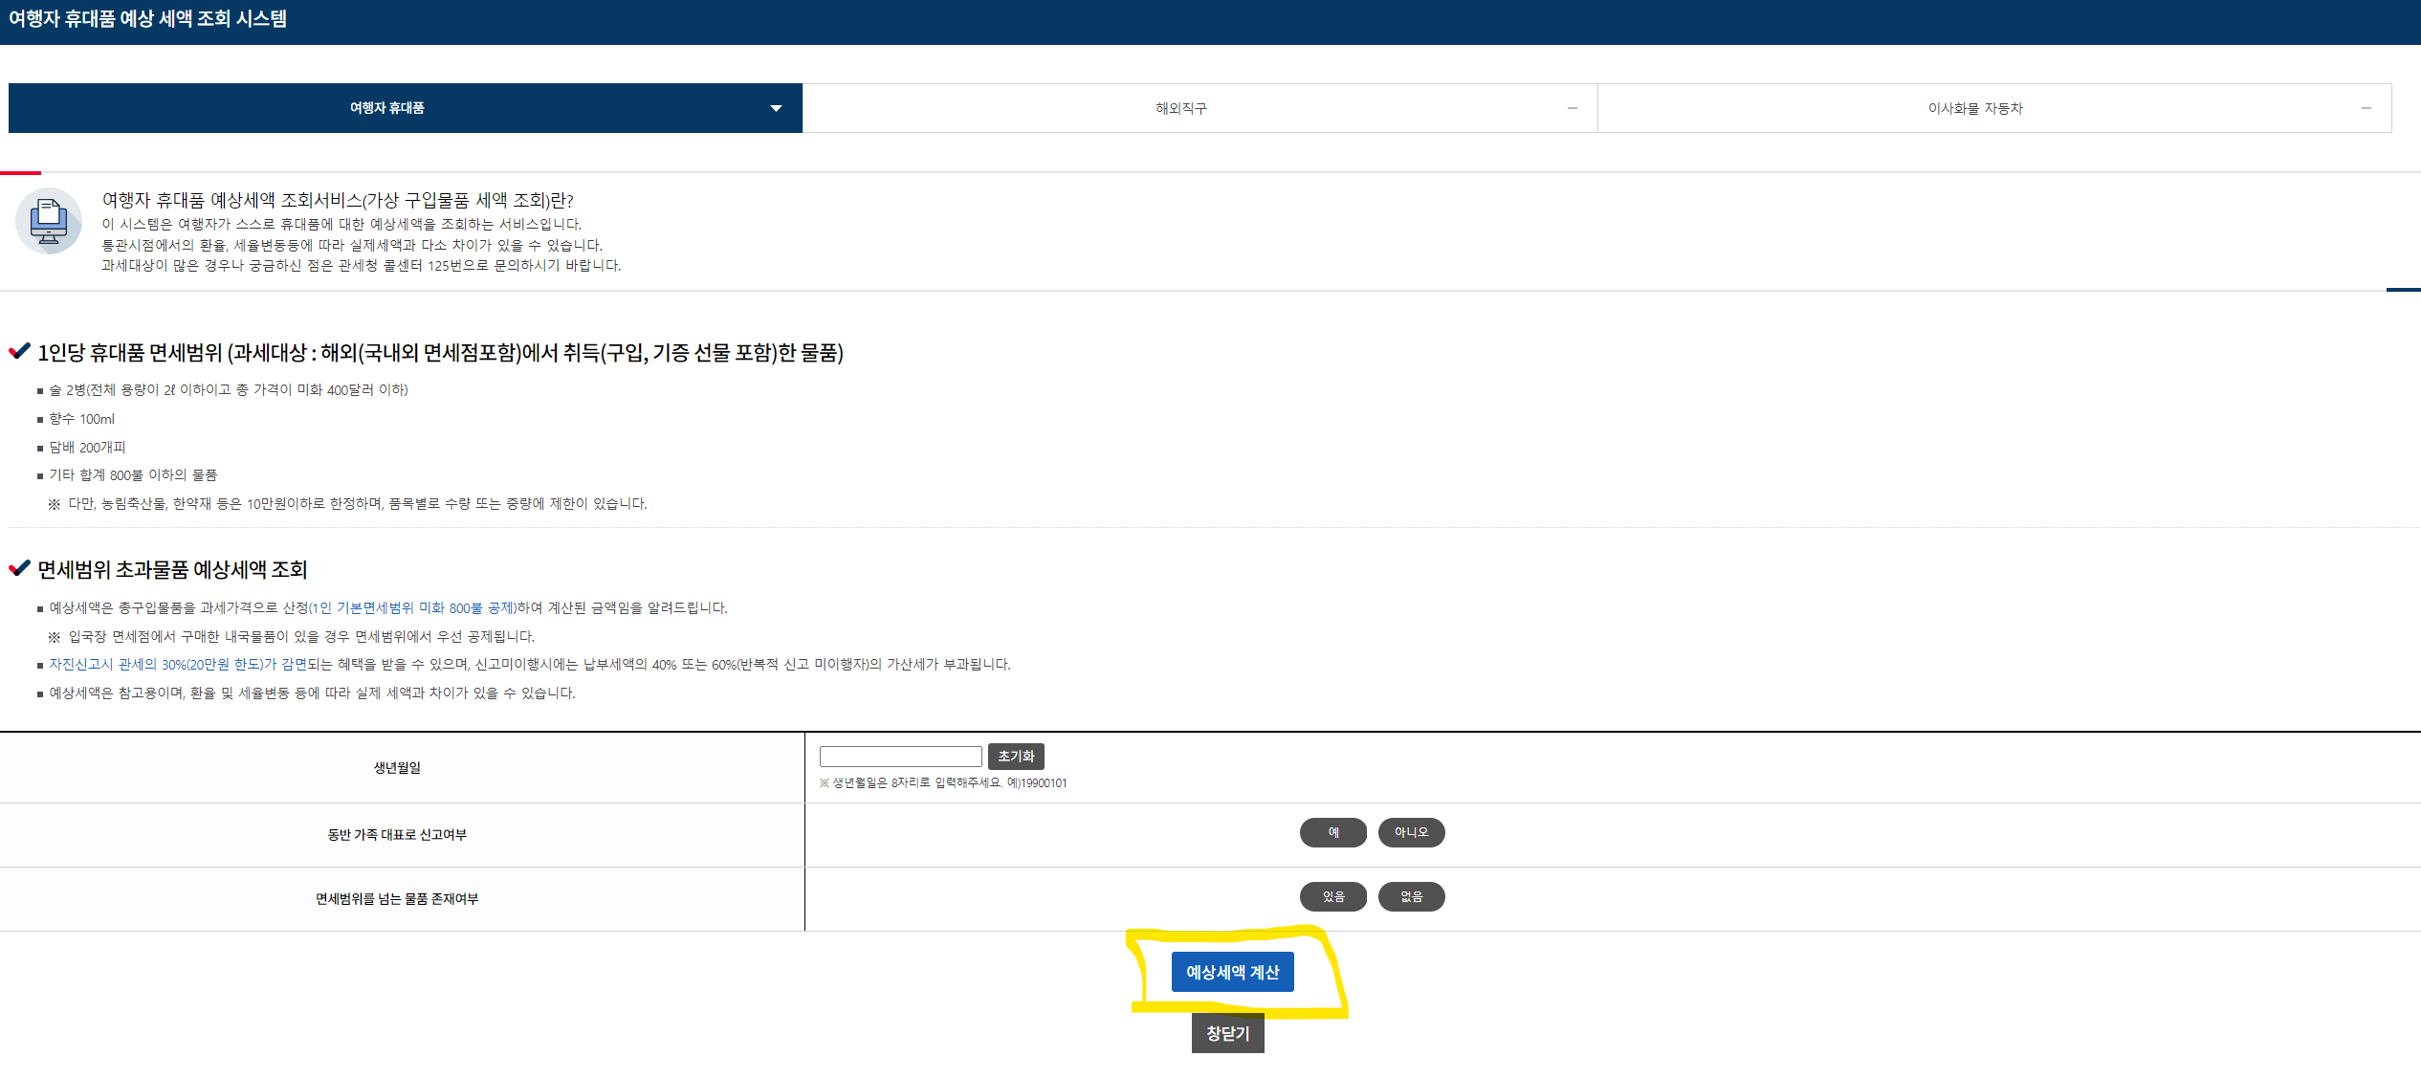Click the blue 1인 기본면세범위 미화 800불 공제 text
This screenshot has width=2421, height=1078.
[x=413, y=607]
